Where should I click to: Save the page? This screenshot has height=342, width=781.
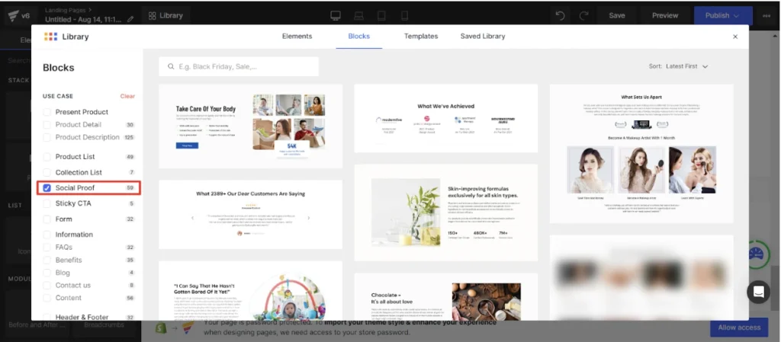pyautogui.click(x=616, y=16)
